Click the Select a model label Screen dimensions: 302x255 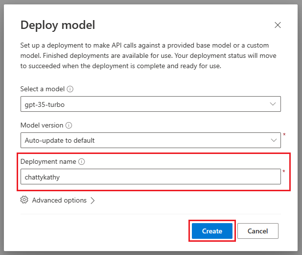point(43,89)
